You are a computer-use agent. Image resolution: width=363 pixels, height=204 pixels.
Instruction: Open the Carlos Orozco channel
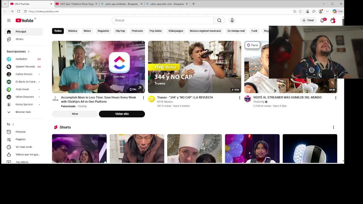click(24, 74)
